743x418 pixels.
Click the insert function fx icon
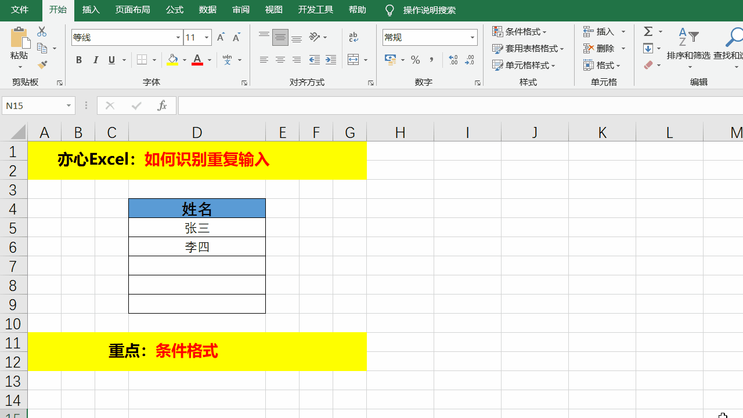pos(163,106)
